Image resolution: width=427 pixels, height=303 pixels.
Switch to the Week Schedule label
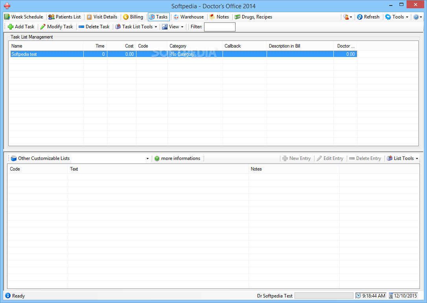pyautogui.click(x=27, y=17)
